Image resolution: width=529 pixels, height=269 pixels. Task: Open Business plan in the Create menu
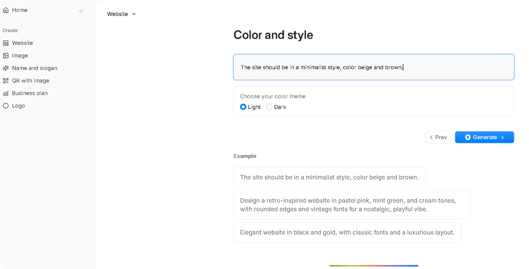point(30,93)
